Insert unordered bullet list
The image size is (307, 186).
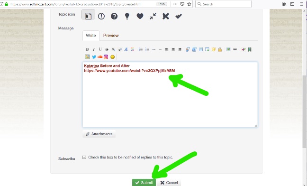pos(141,49)
